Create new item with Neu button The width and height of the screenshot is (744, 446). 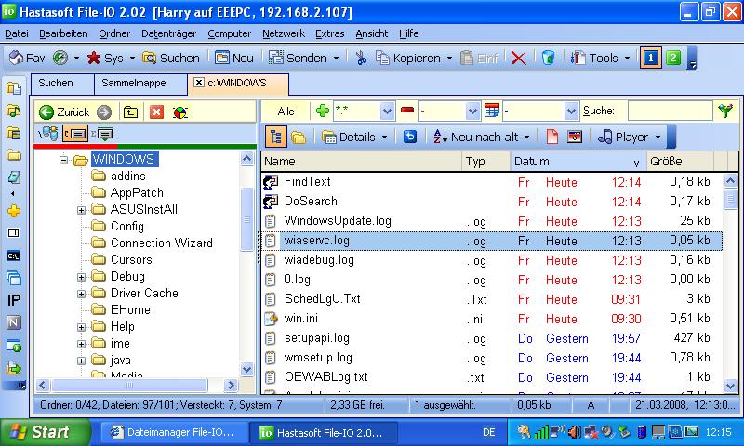[234, 58]
